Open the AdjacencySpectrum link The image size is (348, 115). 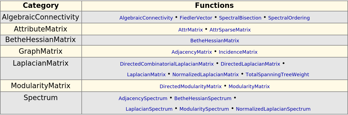click(x=143, y=99)
